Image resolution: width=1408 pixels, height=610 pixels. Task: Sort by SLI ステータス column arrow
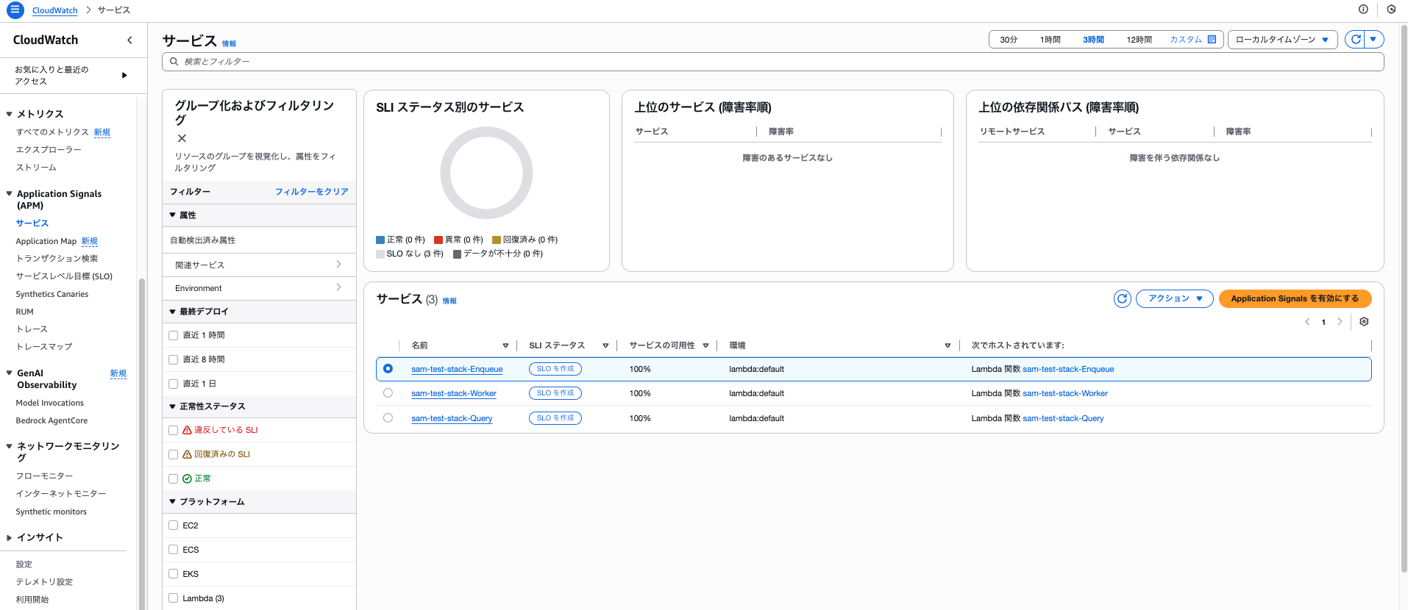(x=605, y=345)
